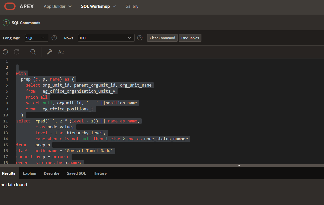324x205 pixels.
Task: Click the Oracle APEX logo icon
Action: pyautogui.click(x=10, y=6)
